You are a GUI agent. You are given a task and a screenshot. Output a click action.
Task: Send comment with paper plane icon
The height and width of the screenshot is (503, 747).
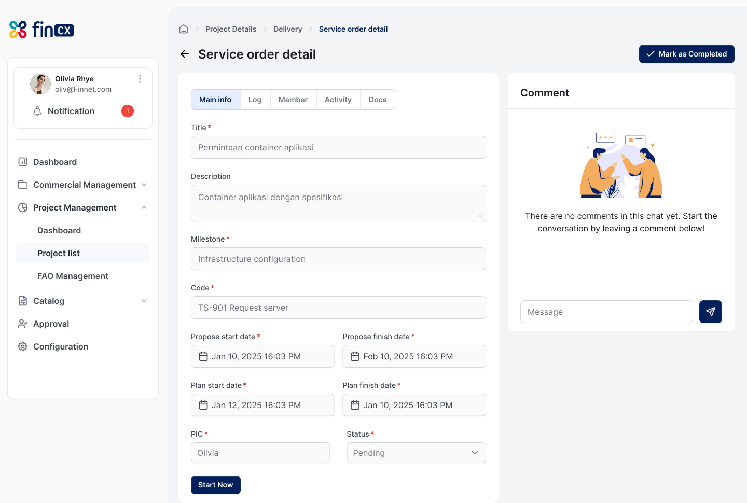[x=710, y=312]
